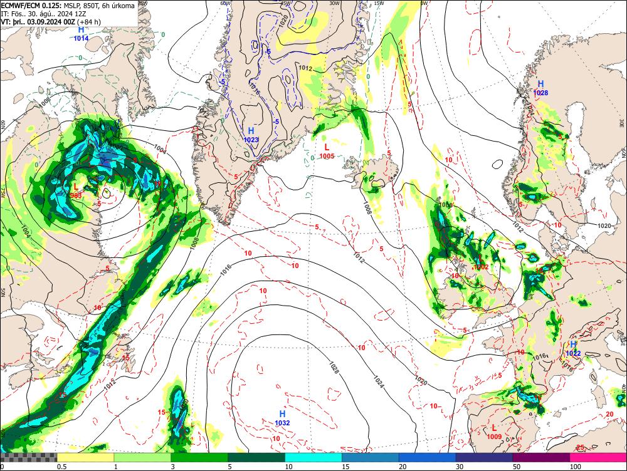Click the dark green 5–10 legend swatch

click(x=256, y=457)
